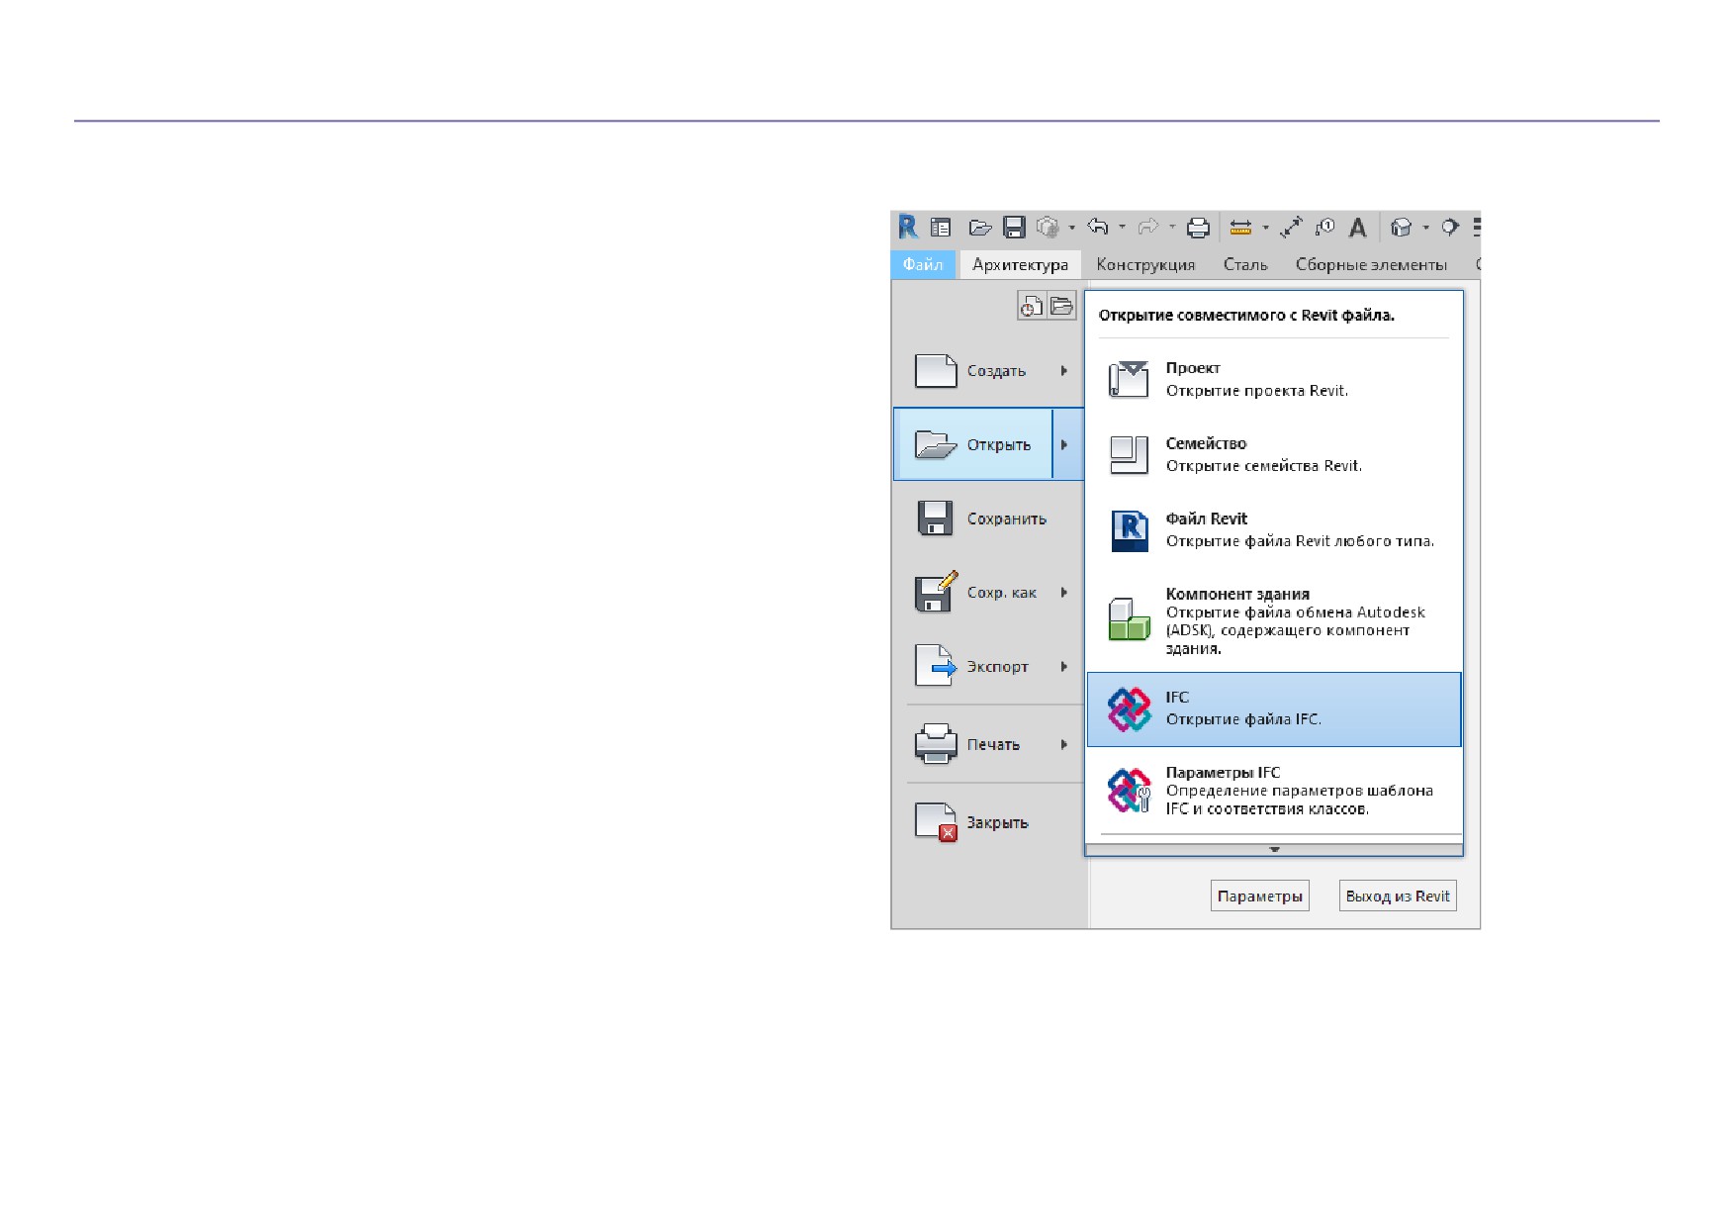Click the Параметры button
This screenshot has width=1733, height=1226.
coord(1259,896)
